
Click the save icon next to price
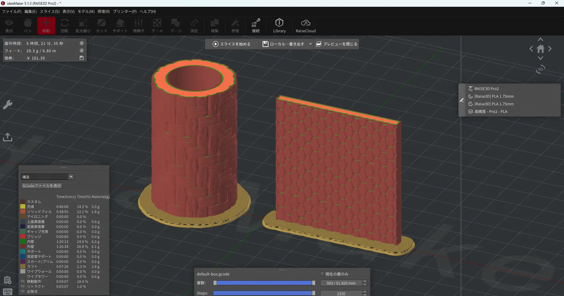coord(82,58)
